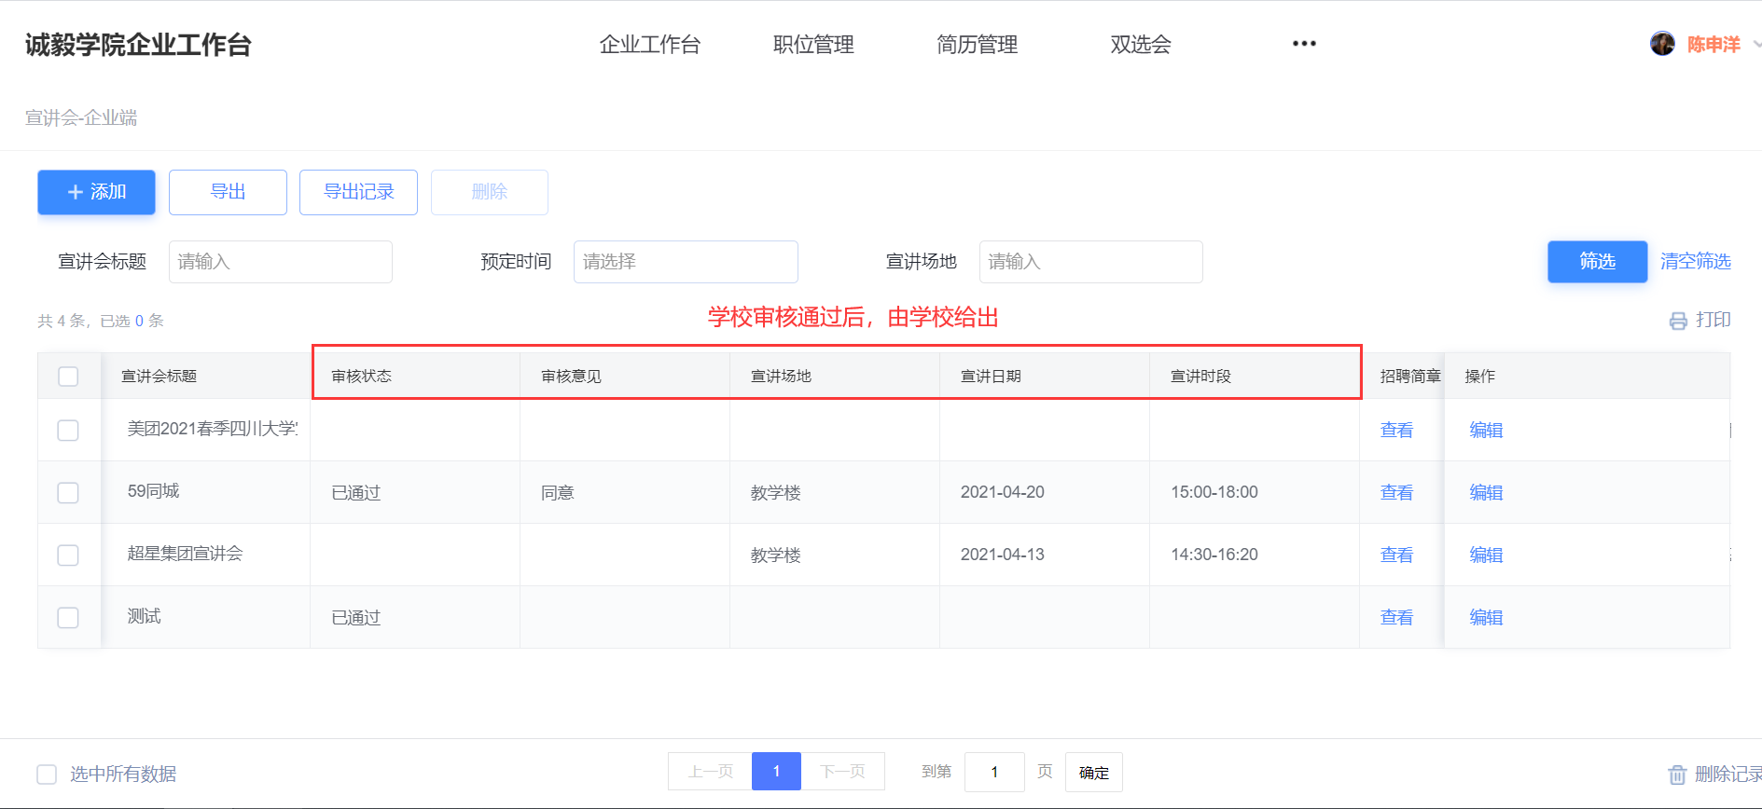This screenshot has height=809, width=1762.
Task: Click the 导出记录 button
Action: (x=358, y=192)
